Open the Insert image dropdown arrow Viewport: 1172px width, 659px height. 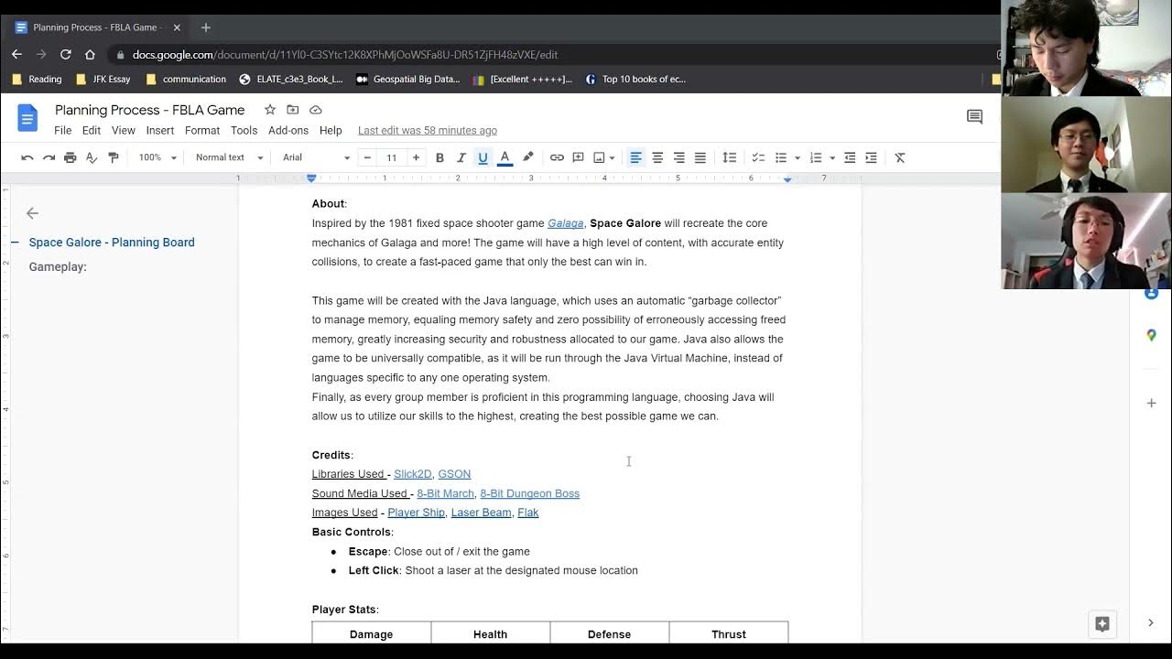613,157
